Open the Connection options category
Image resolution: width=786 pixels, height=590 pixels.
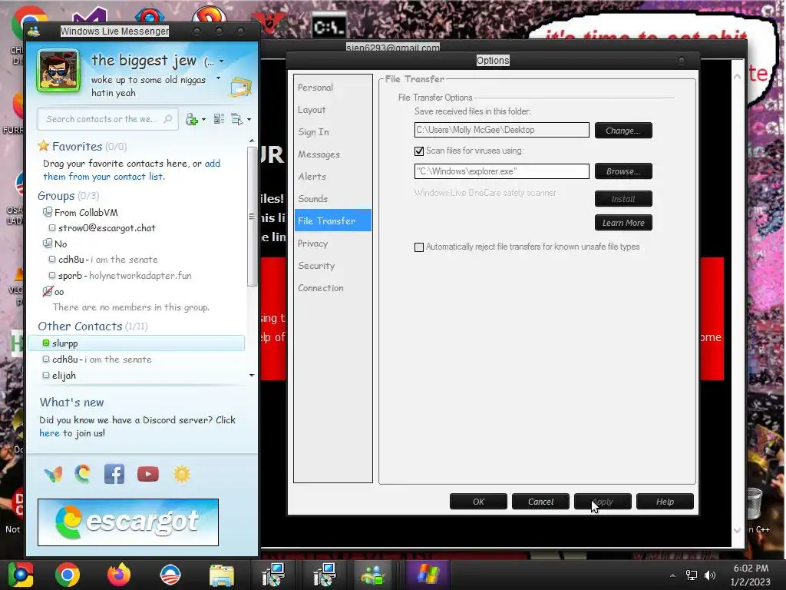click(332, 288)
